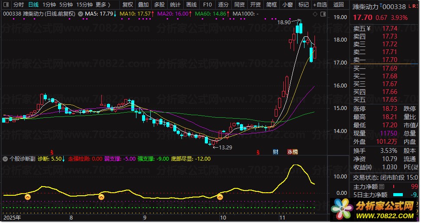The width and height of the screenshot is (421, 223).
Task: Click the MA5: 17.79 indicator label
Action: coord(100,14)
